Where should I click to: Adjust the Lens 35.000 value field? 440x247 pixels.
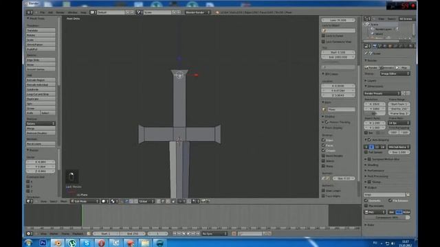pyautogui.click(x=338, y=20)
